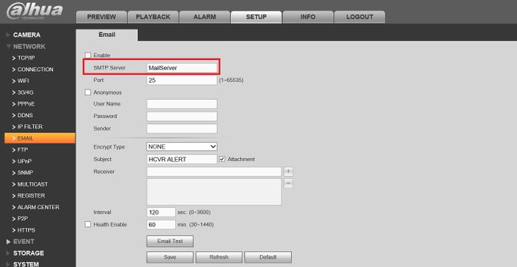
Task: Open the TCP/IP network page
Action: [x=26, y=58]
